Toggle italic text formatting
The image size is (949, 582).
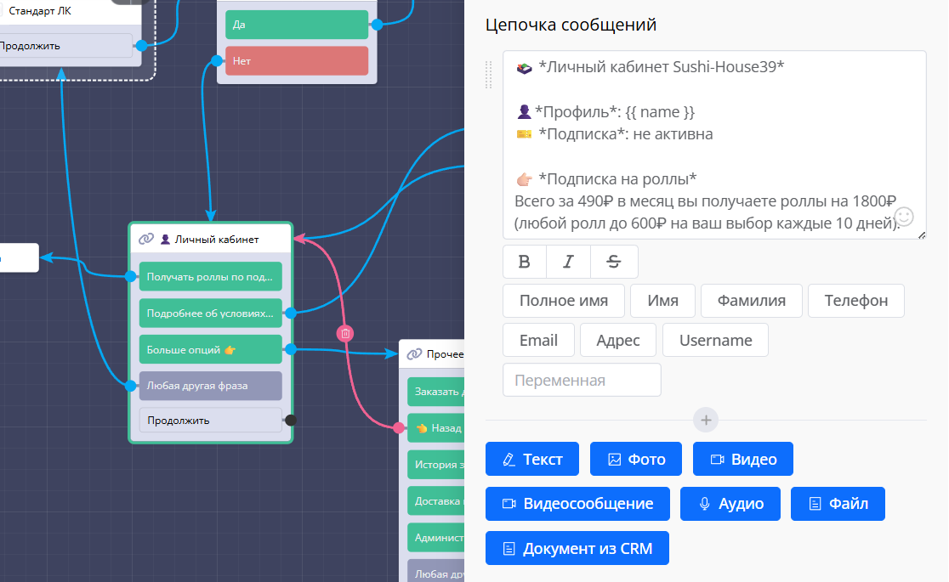tap(569, 262)
